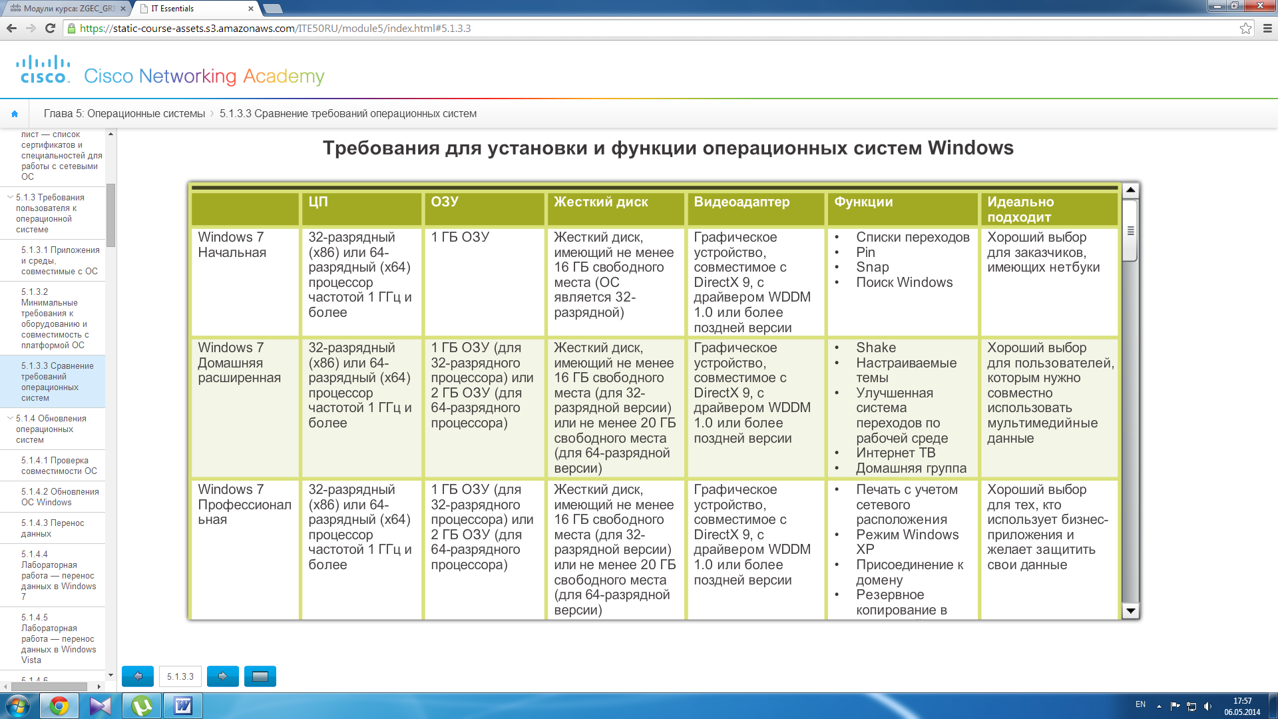Click Cisco Networking Academy title

click(204, 76)
